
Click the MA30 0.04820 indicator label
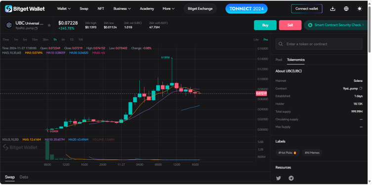(79, 53)
